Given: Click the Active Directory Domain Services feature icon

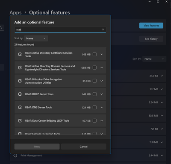Looking at the screenshot, I should click(20, 67).
